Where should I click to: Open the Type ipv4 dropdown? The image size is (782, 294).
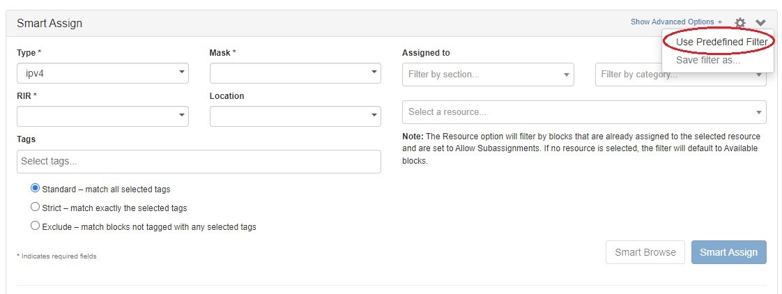tap(102, 73)
